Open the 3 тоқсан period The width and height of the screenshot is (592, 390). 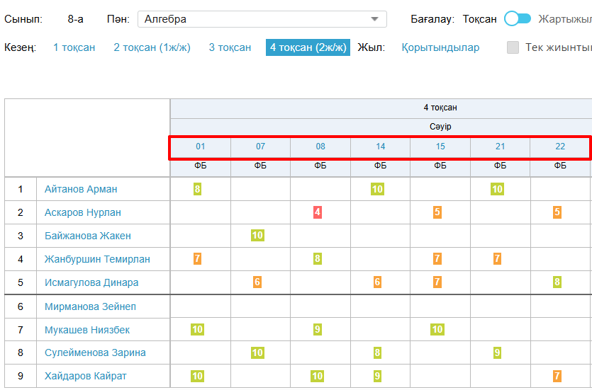230,47
